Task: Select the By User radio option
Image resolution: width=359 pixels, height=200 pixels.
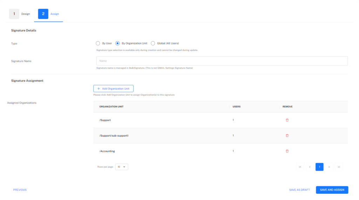Action: [x=98, y=43]
